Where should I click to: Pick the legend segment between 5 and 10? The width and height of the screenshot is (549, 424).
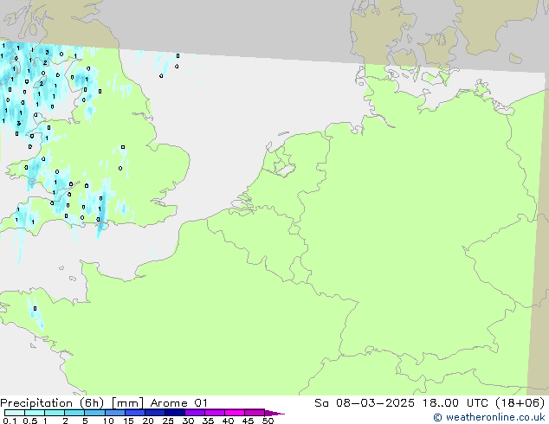click(96, 413)
